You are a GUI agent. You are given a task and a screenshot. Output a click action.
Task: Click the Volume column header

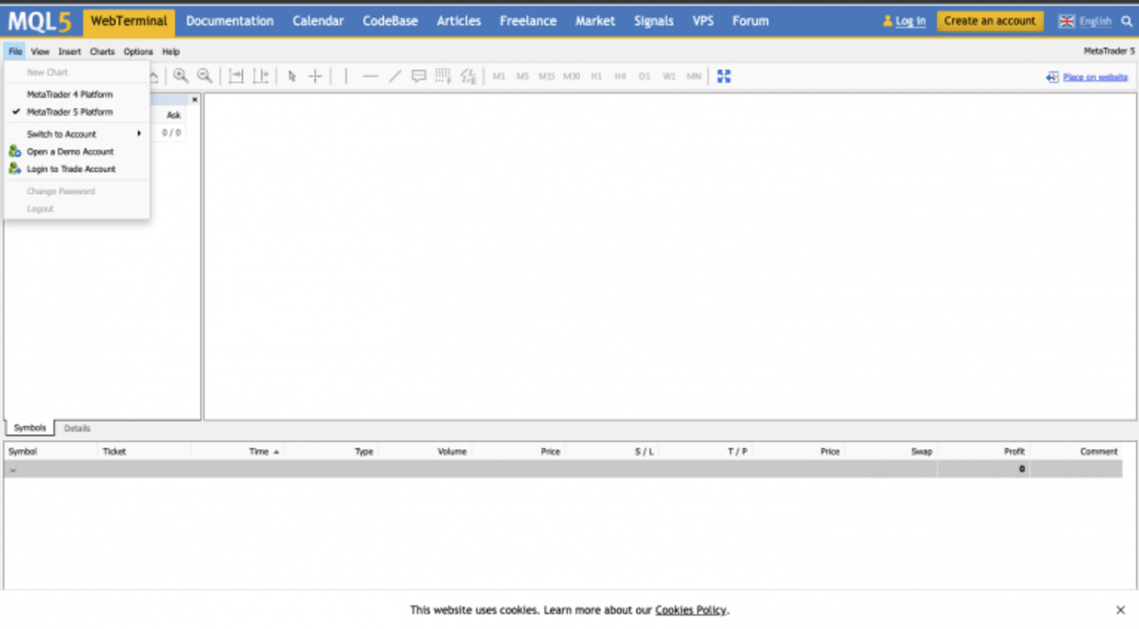(x=452, y=452)
